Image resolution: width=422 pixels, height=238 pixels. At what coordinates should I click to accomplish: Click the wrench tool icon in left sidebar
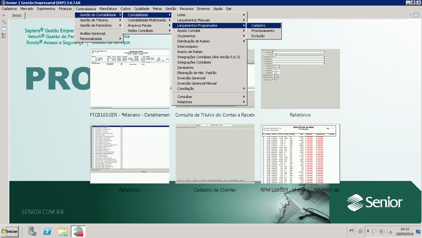click(4, 22)
